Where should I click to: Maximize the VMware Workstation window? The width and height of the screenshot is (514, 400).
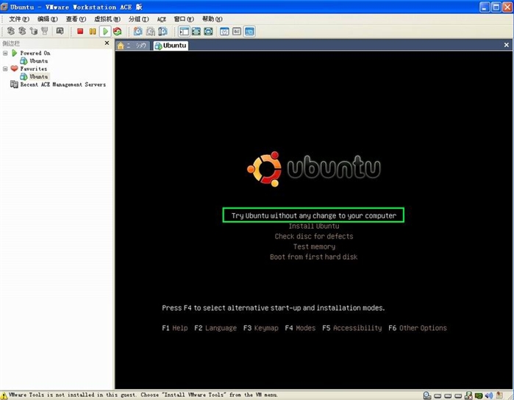click(x=496, y=7)
